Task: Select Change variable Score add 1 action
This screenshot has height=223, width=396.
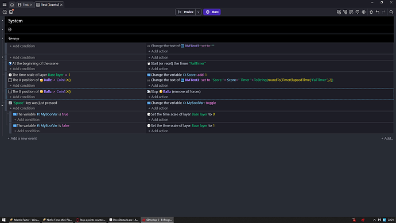Action: pos(177,75)
